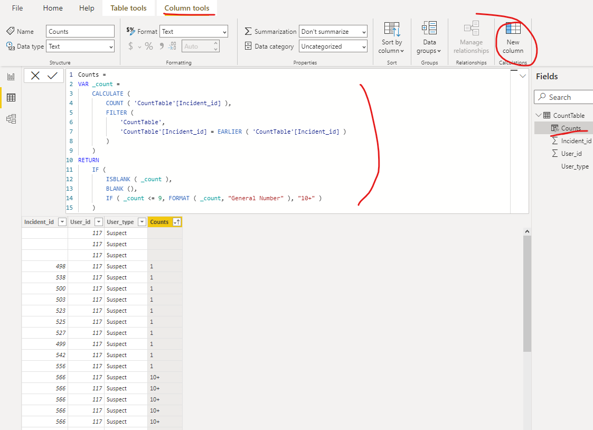Commit the formula with the checkmark icon
The width and height of the screenshot is (593, 430).
53,76
